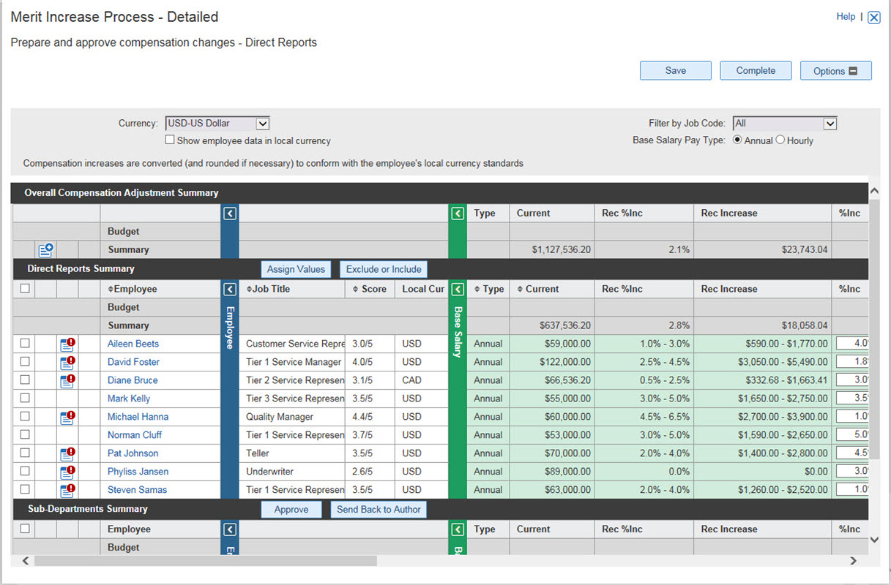Open the Options menu
Image resolution: width=891 pixels, height=585 pixels.
pyautogui.click(x=835, y=70)
